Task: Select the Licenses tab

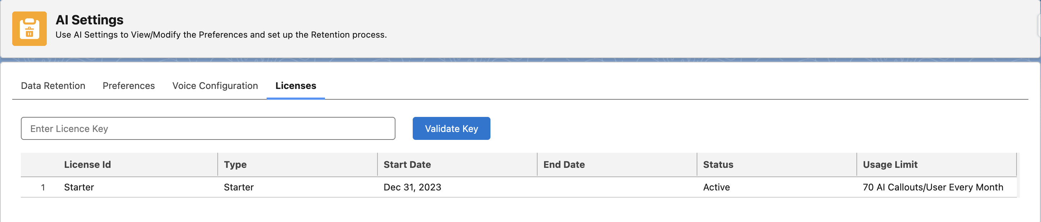Action: (295, 86)
